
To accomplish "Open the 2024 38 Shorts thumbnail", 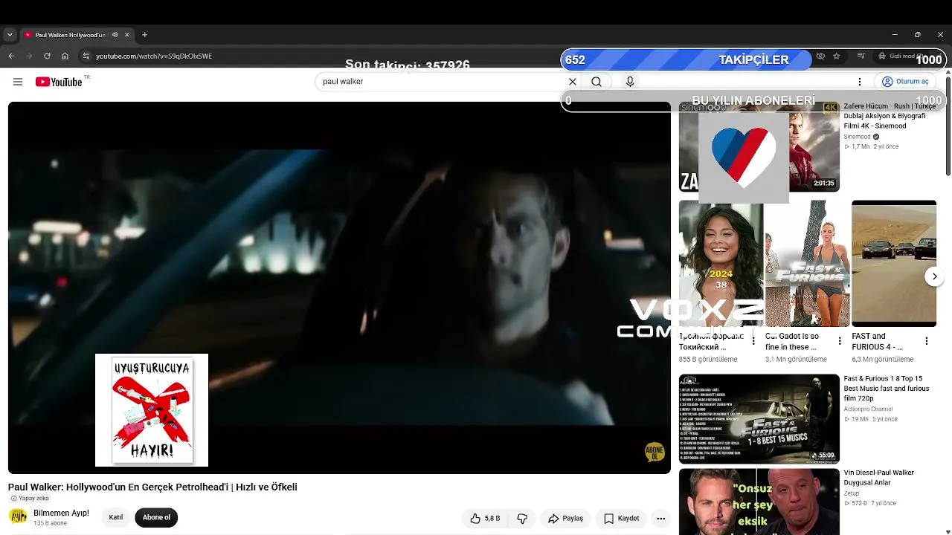I will click(721, 264).
